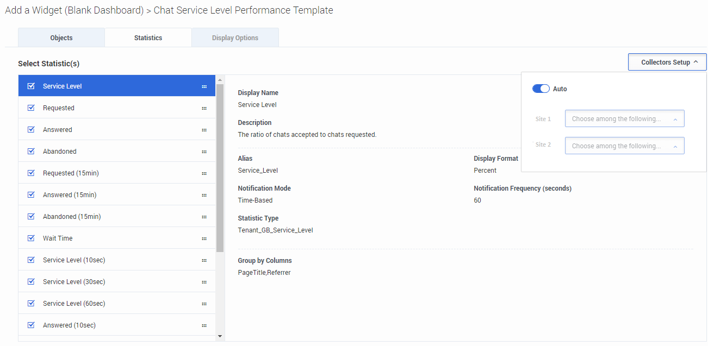Uncheck the Answered statistic checkbox

(x=31, y=129)
